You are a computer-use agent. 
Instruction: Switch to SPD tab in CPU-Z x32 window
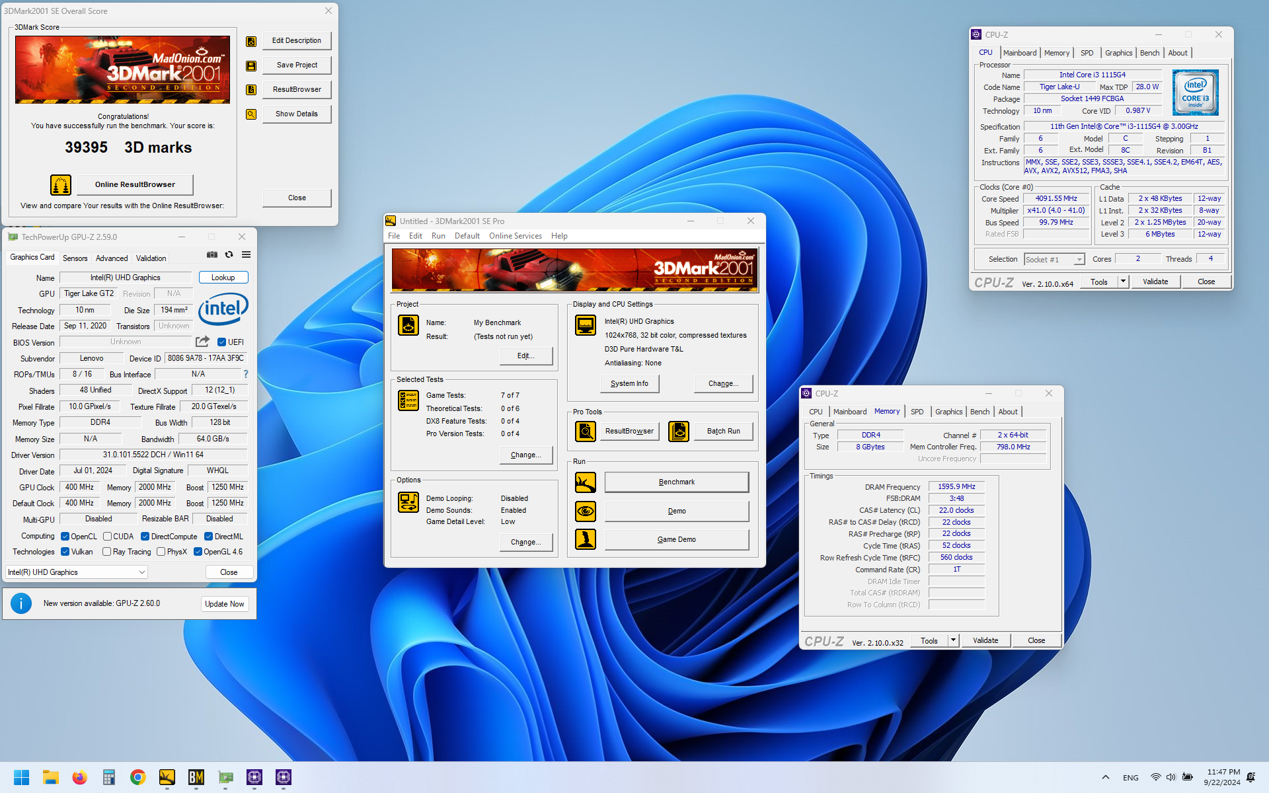tap(917, 412)
